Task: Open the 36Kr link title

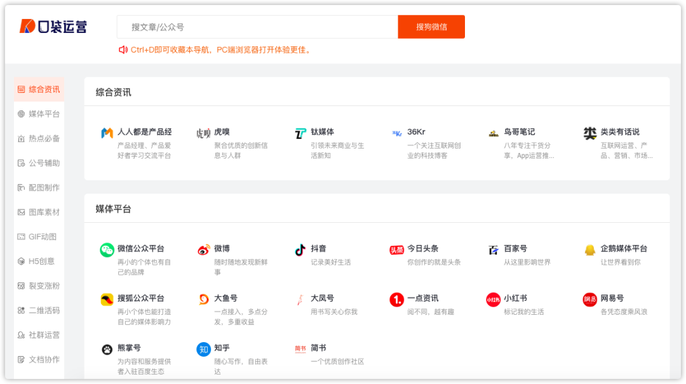Action: 416,131
